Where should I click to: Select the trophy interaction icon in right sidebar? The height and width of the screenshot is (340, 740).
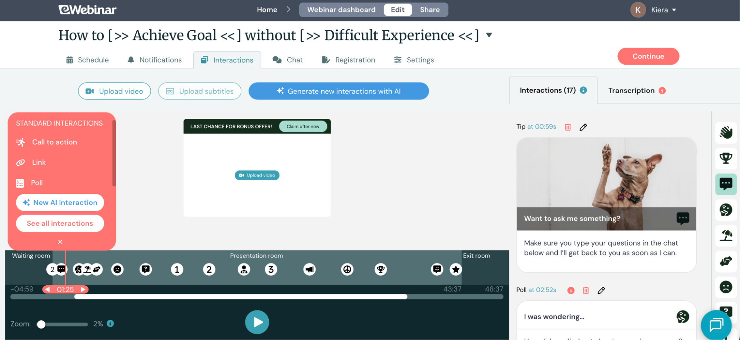coord(726,158)
